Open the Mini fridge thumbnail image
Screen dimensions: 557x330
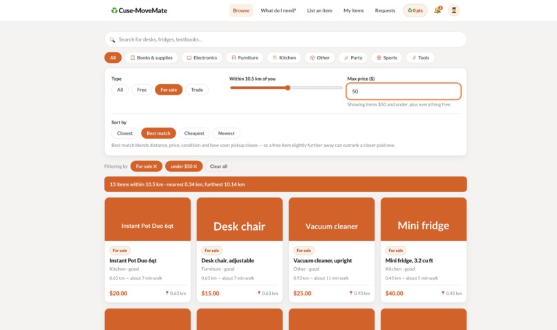(x=424, y=220)
